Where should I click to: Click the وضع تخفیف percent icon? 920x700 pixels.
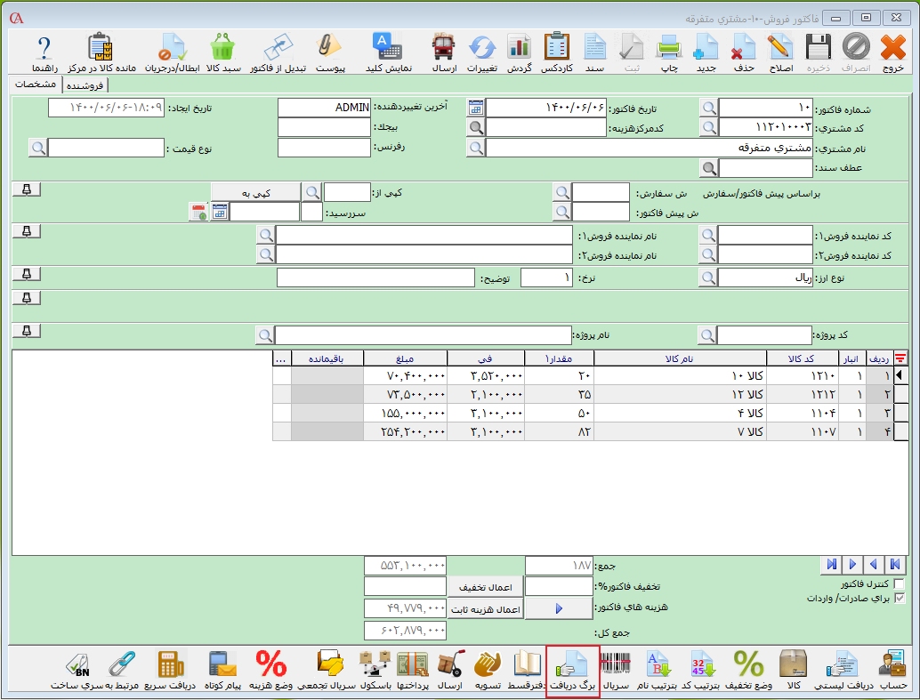(x=747, y=671)
